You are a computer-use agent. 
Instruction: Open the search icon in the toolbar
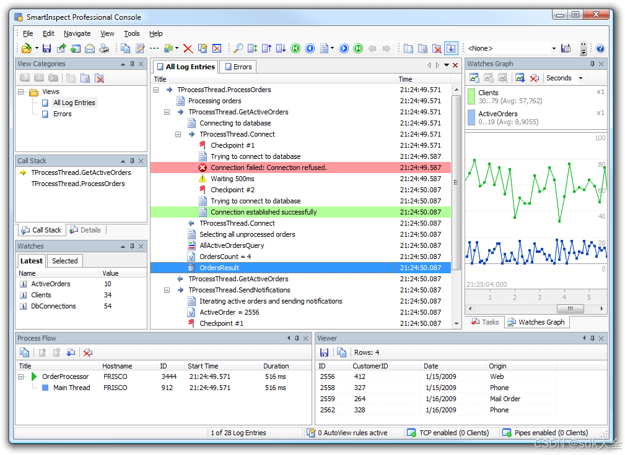click(x=238, y=48)
